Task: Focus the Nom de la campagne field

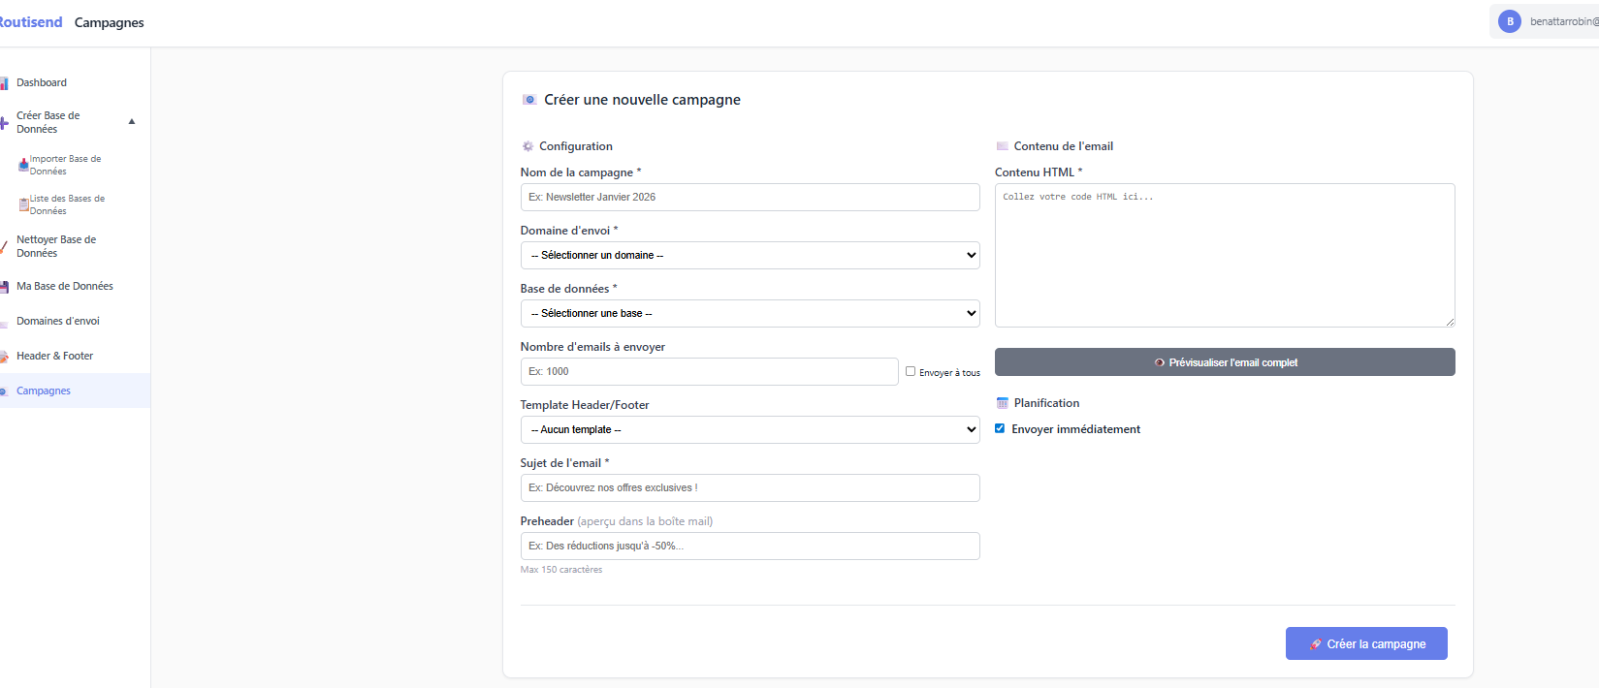Action: point(750,197)
